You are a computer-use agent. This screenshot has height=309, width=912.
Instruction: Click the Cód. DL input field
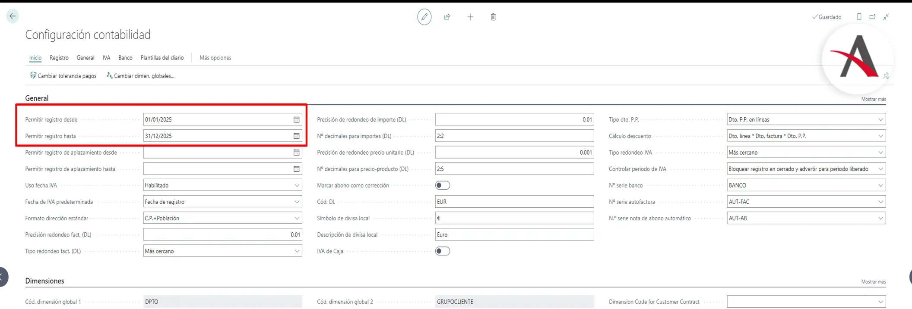[x=514, y=202]
